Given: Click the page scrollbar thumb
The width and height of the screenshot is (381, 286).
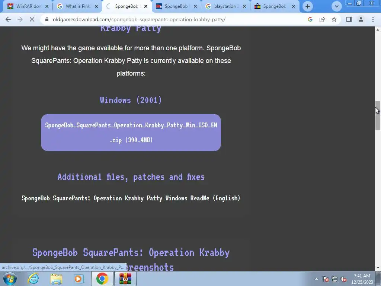Looking at the screenshot, I should click(378, 115).
